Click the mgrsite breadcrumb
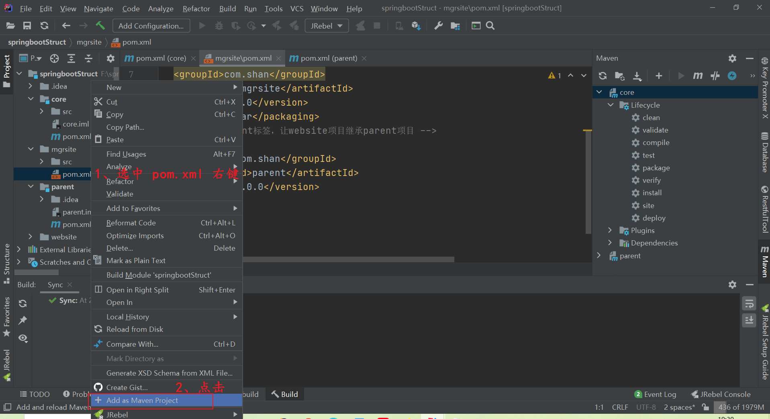Viewport: 770px width, 419px height. click(89, 42)
